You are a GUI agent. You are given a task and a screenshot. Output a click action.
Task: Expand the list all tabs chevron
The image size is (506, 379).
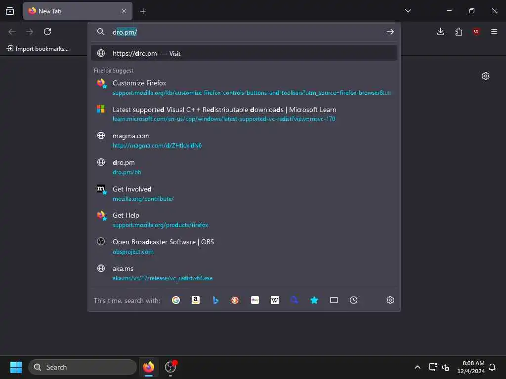(408, 11)
